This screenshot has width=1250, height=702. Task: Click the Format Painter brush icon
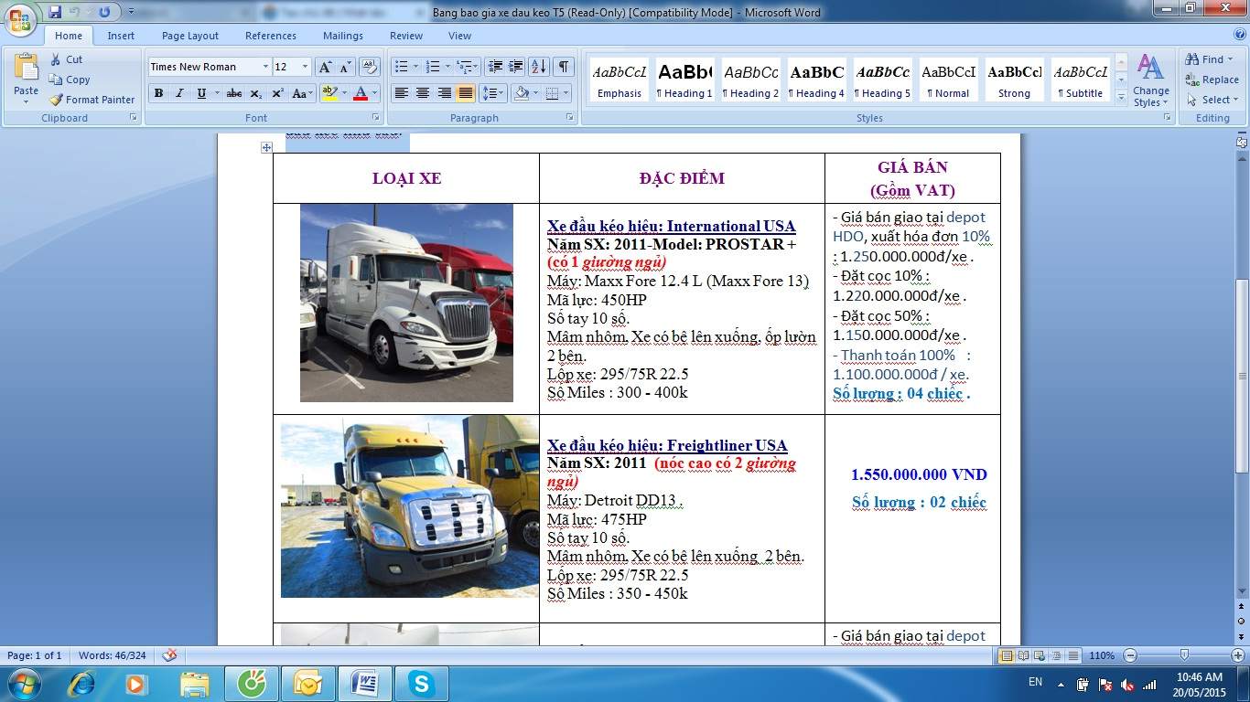[x=57, y=100]
